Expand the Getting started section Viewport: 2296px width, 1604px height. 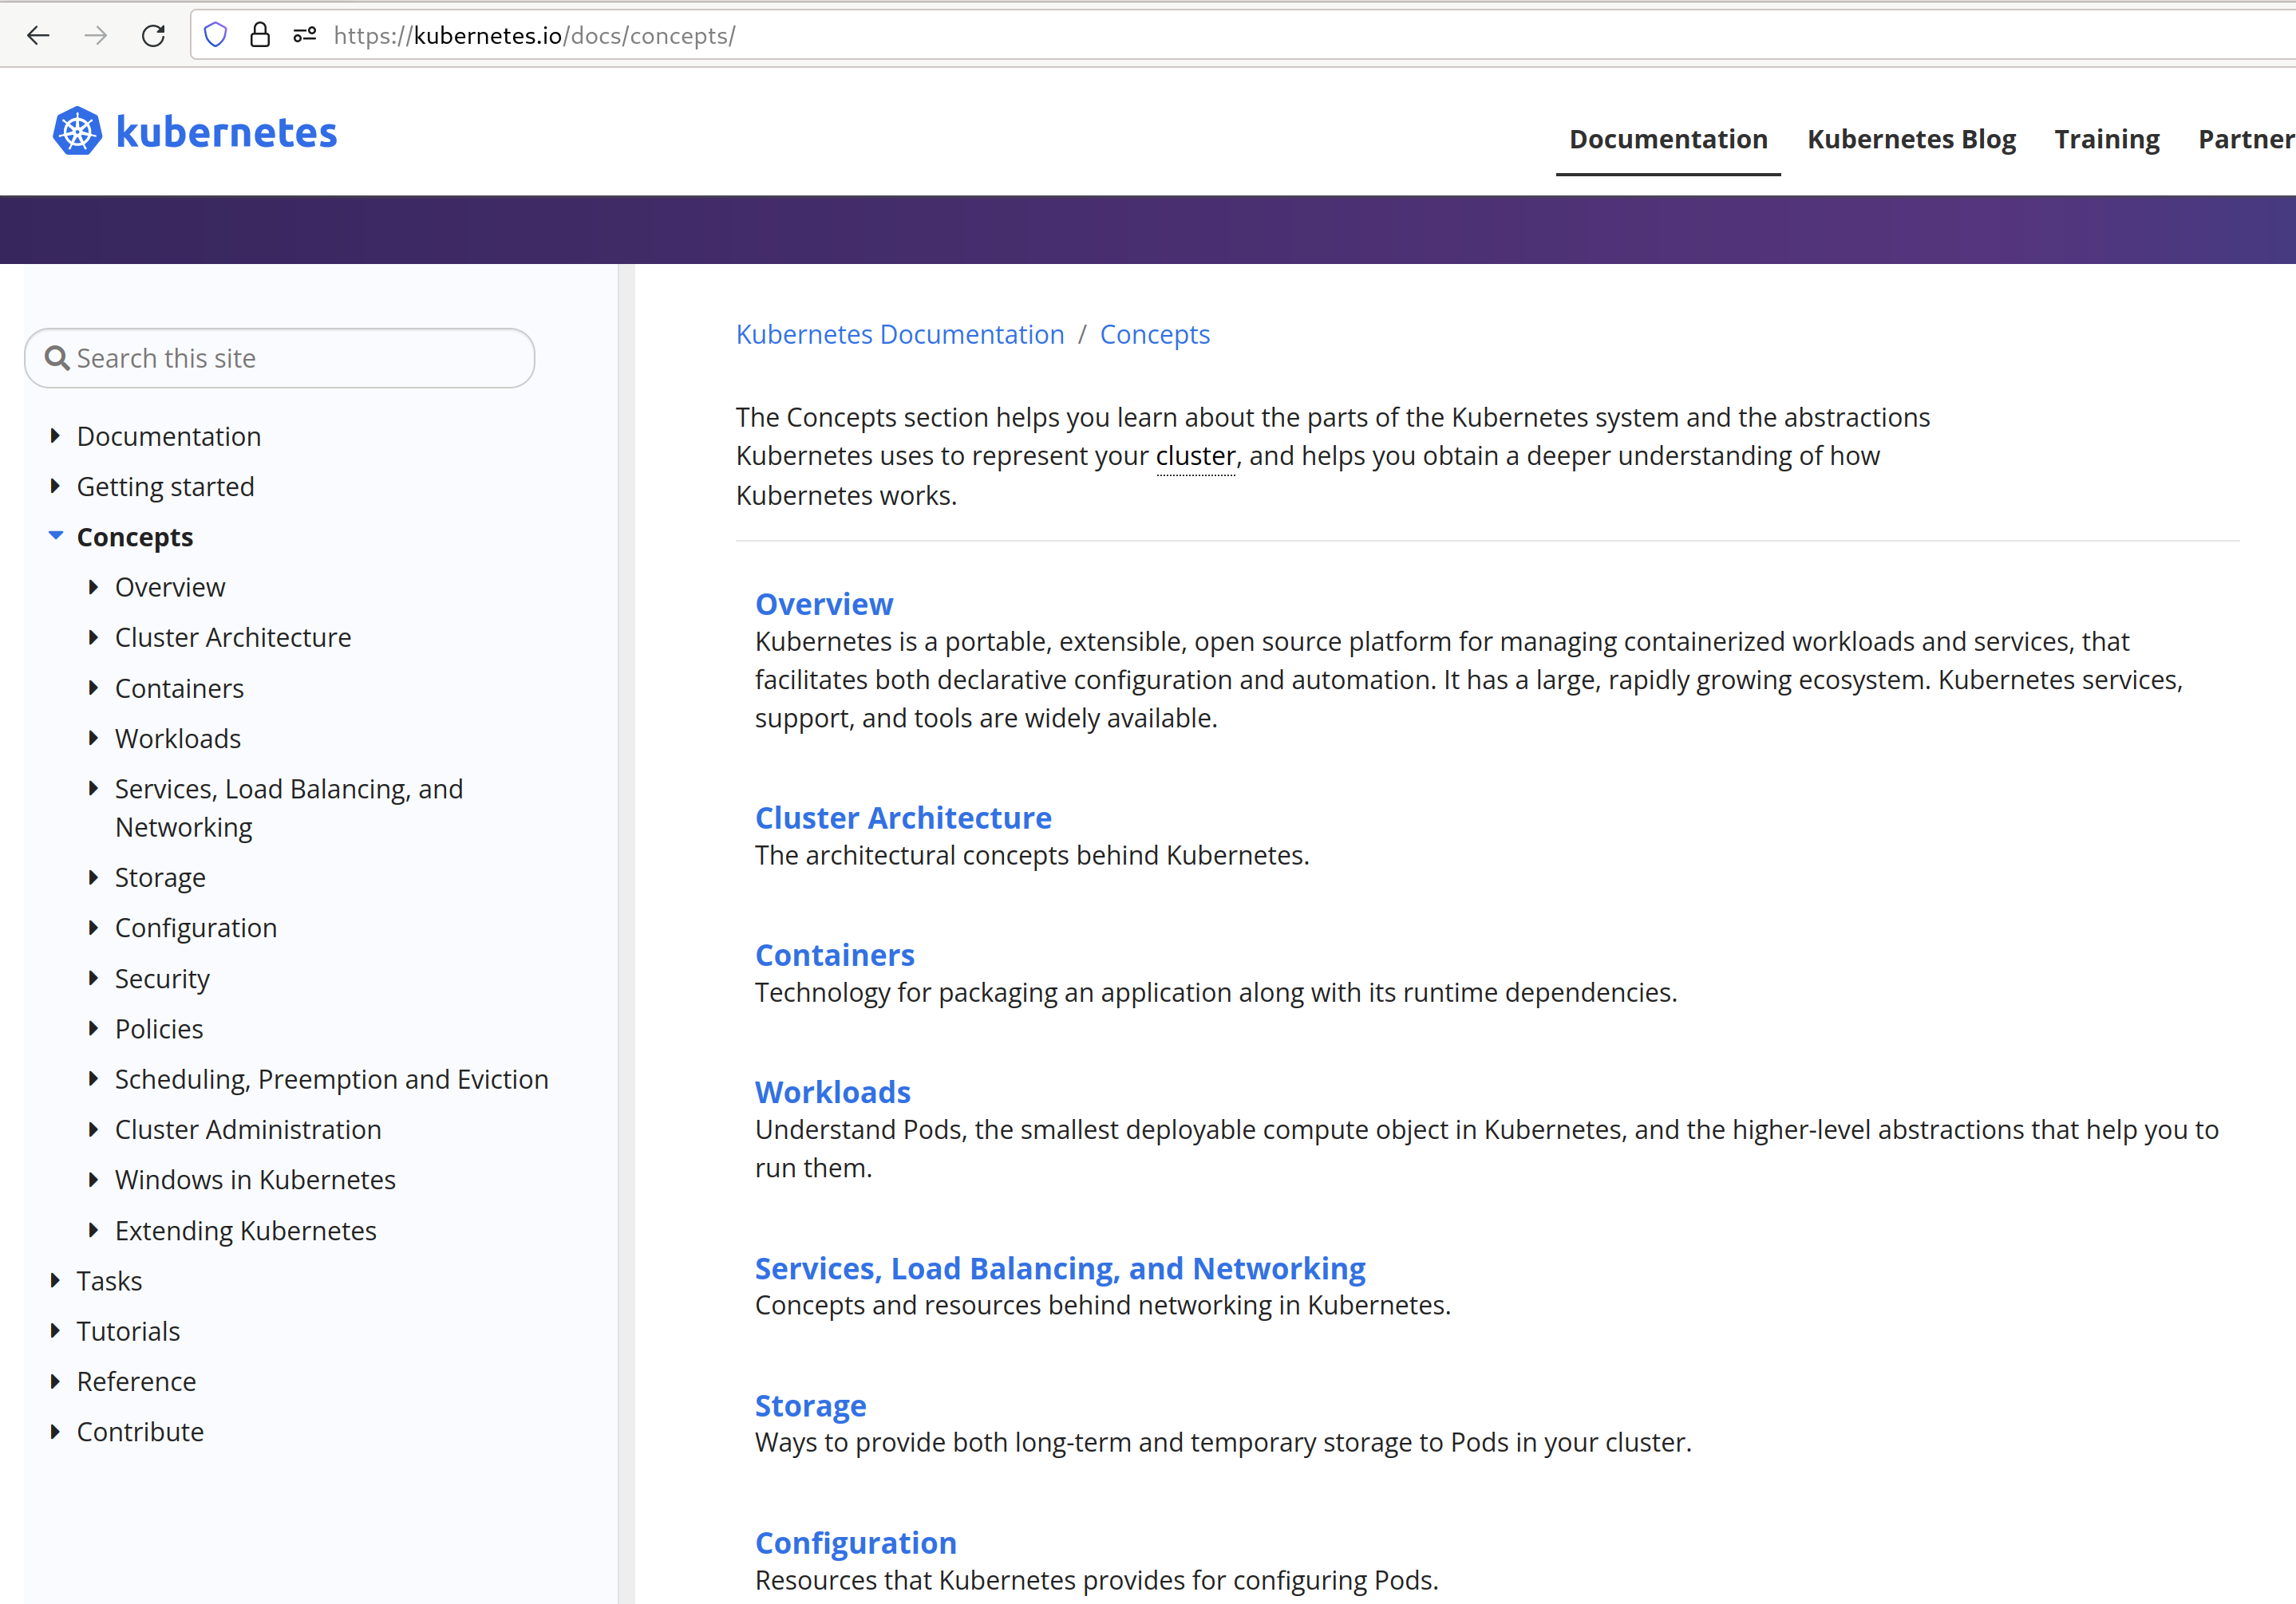[x=56, y=486]
